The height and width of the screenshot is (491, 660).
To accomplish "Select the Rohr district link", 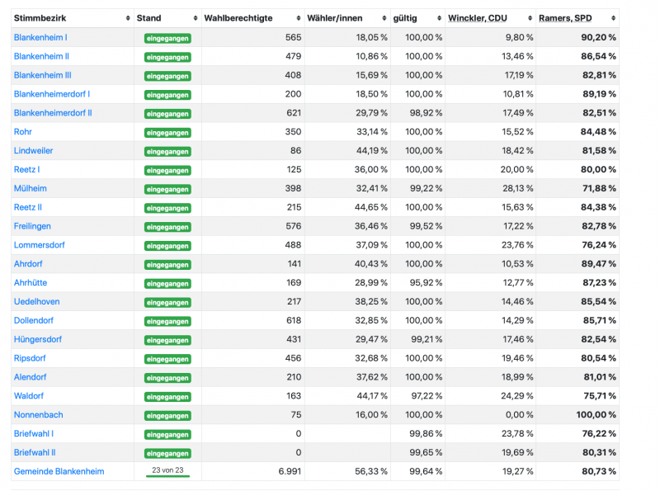I will point(23,132).
